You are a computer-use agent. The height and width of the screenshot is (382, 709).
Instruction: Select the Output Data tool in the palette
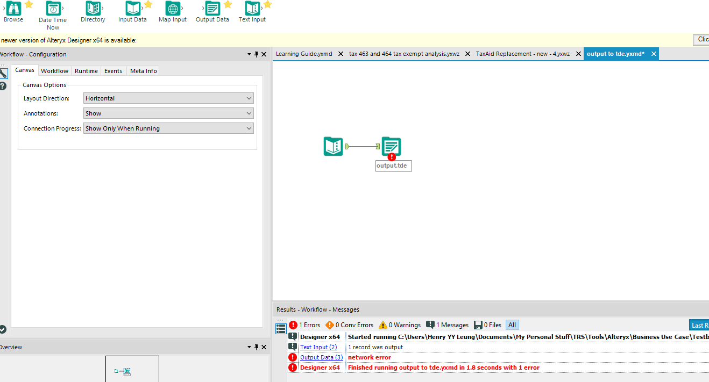[x=212, y=9]
